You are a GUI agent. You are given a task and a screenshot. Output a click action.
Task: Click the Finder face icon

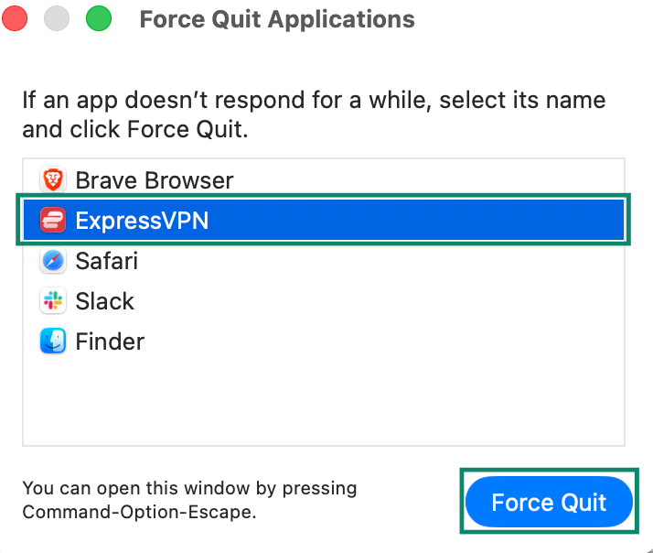(53, 341)
